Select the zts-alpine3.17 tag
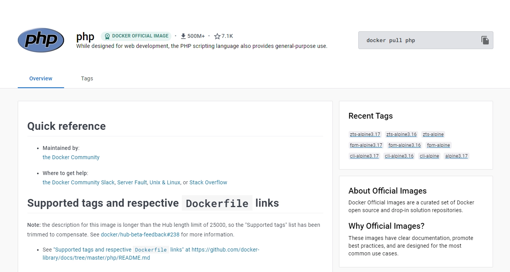Image resolution: width=510 pixels, height=272 pixels. click(x=365, y=134)
